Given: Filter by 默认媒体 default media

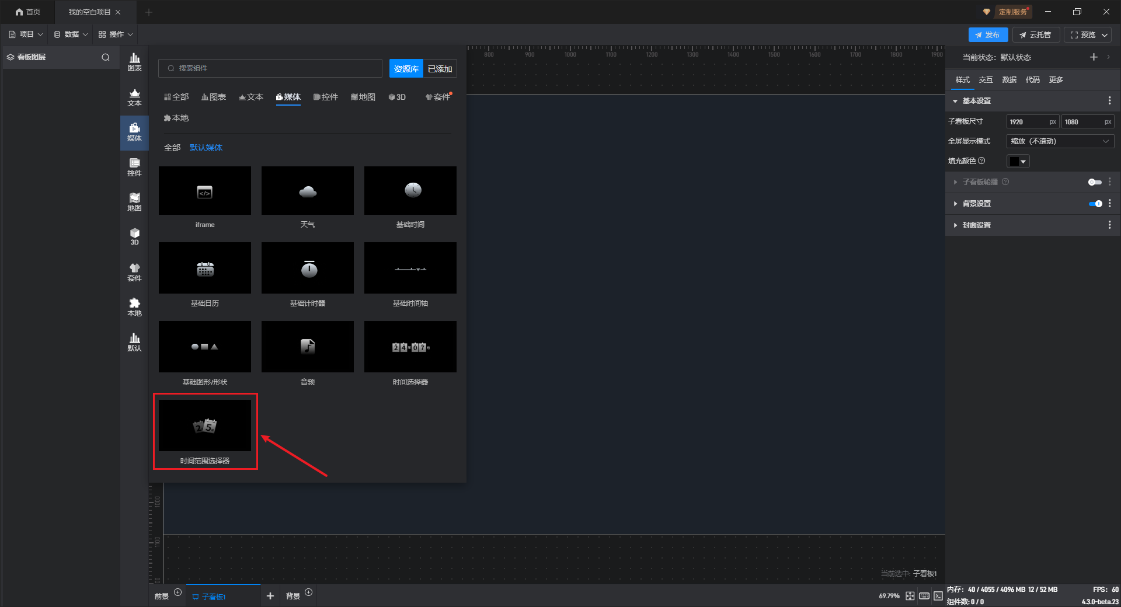Looking at the screenshot, I should 206,148.
